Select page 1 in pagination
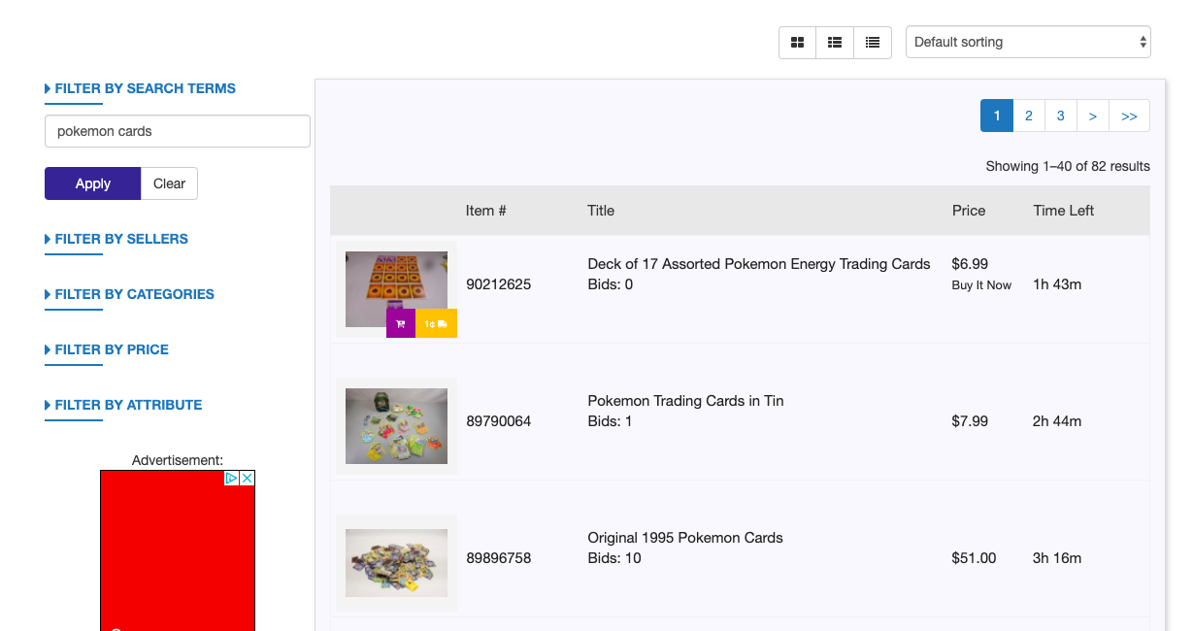Viewport: 1193px width, 631px height. [997, 116]
